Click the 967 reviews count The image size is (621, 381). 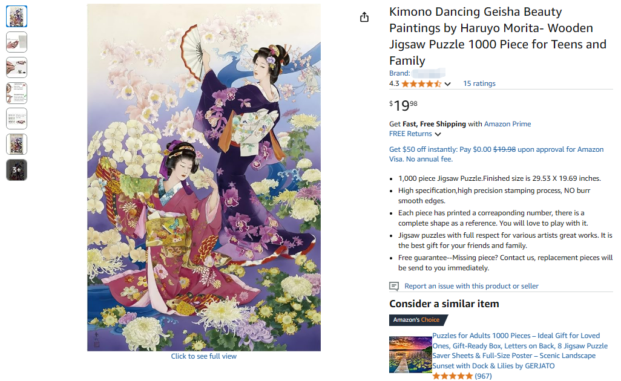483,376
